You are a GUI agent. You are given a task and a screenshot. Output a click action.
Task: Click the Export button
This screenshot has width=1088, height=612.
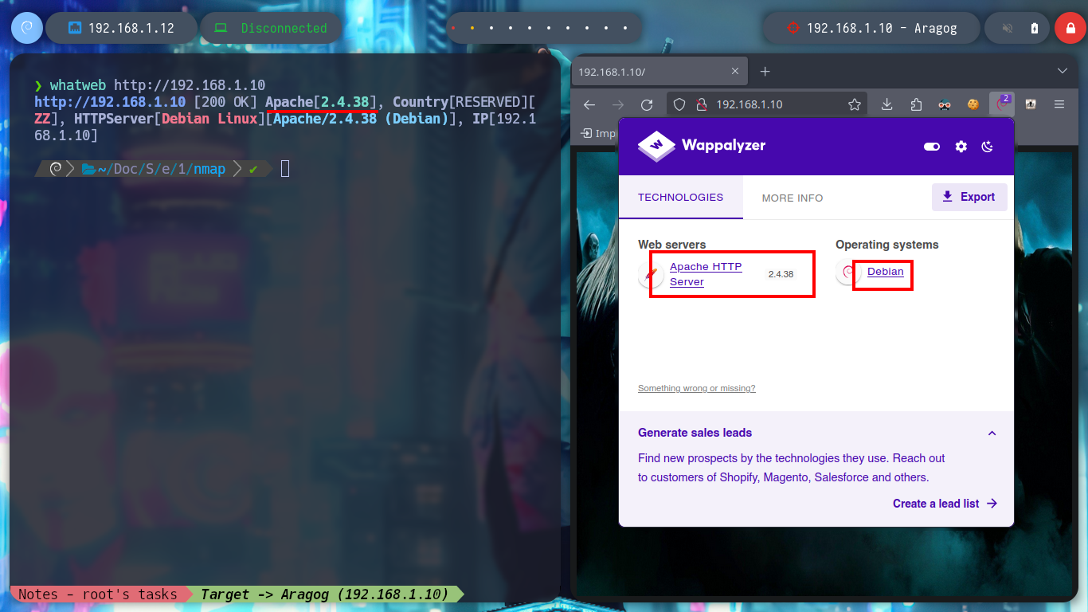[x=969, y=197]
